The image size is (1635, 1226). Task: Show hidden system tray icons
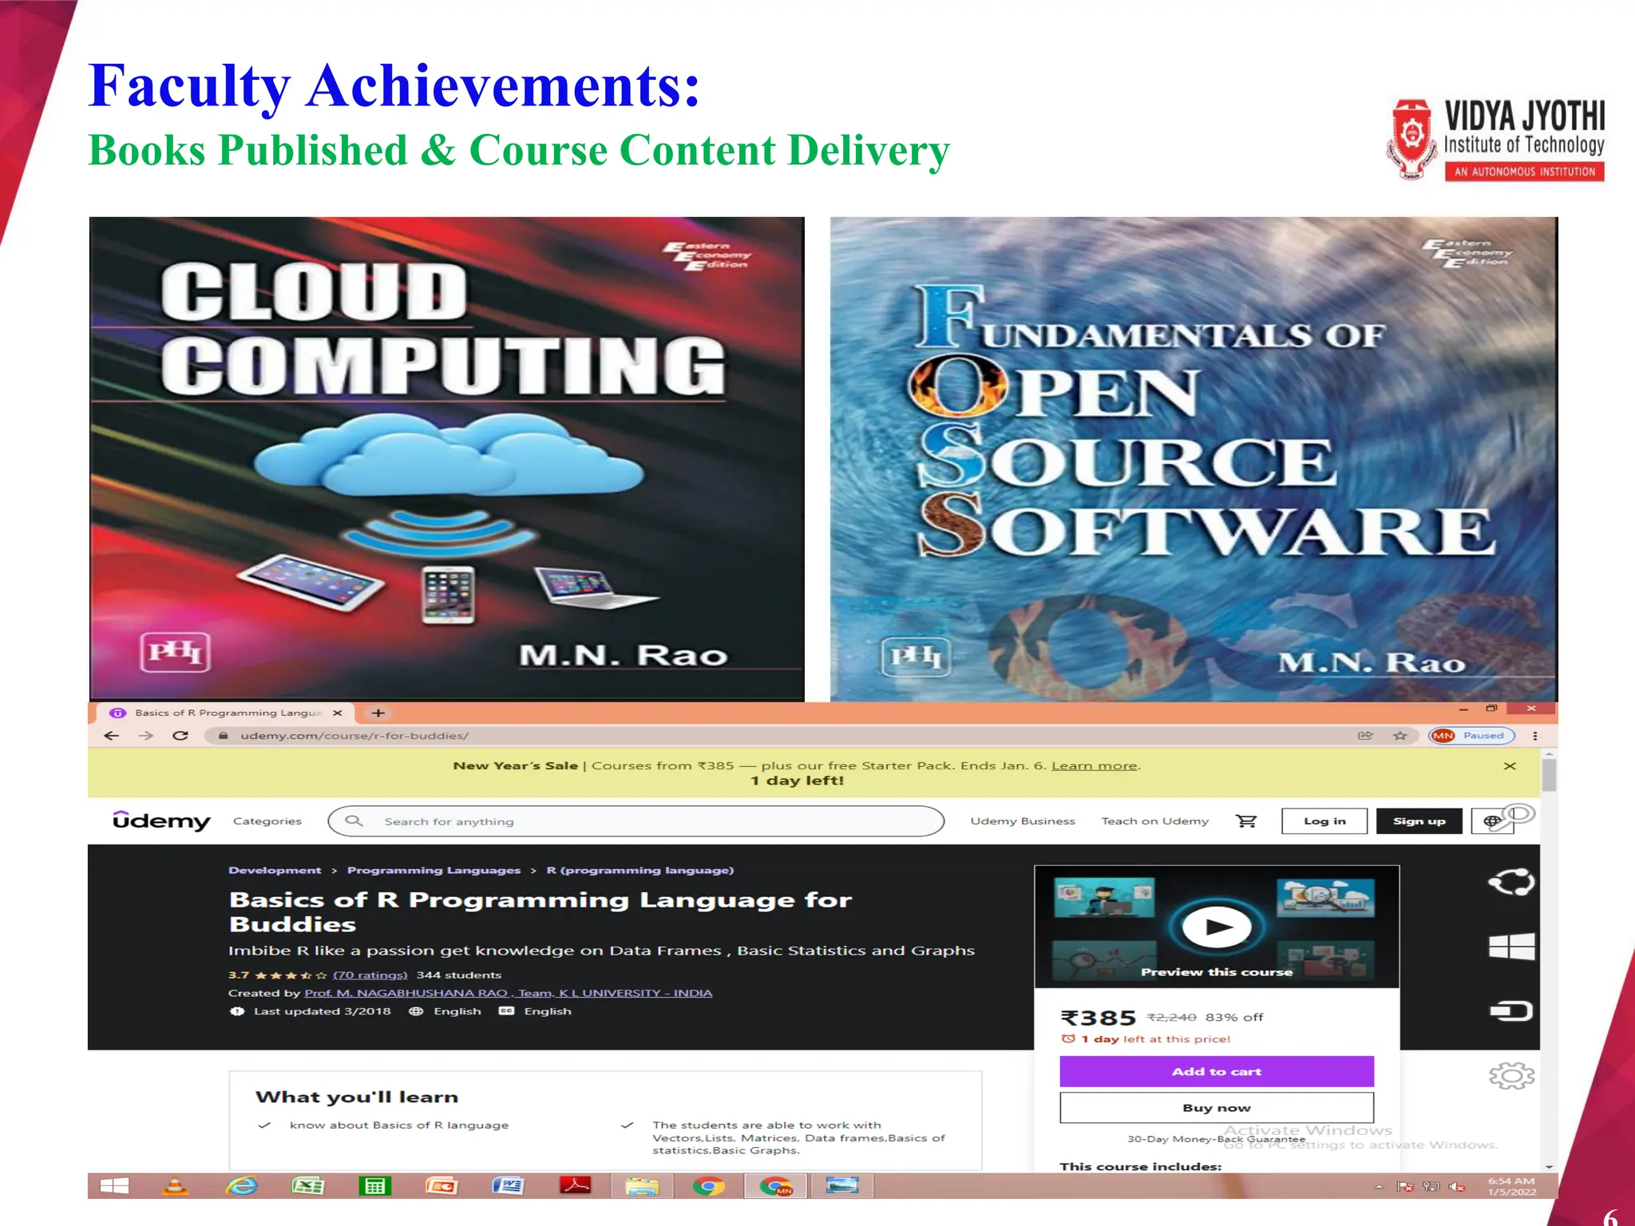click(1379, 1187)
